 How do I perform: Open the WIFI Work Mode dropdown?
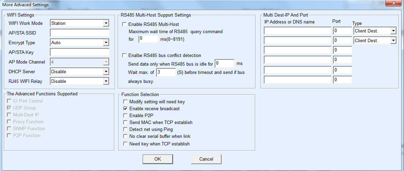coord(106,23)
